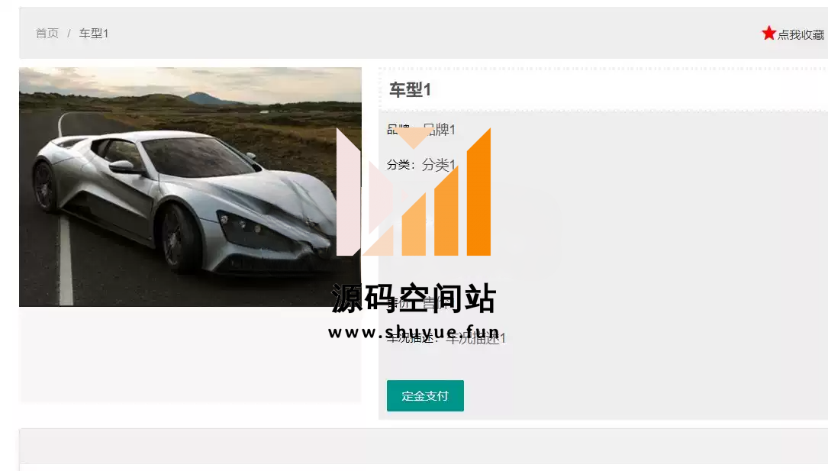828x471 pixels.
Task: Click the 车型1 breadcrumb item
Action: click(x=94, y=34)
